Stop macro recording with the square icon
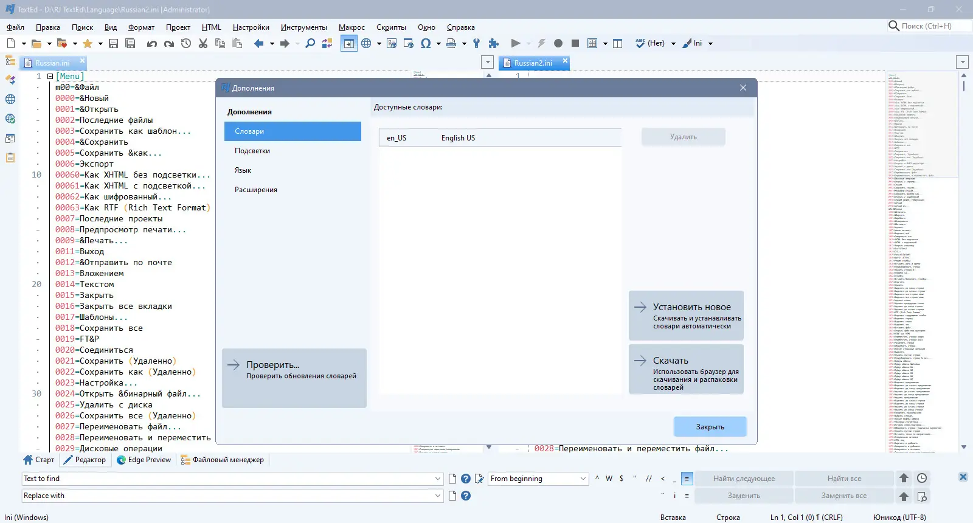This screenshot has width=973, height=523. tap(575, 43)
